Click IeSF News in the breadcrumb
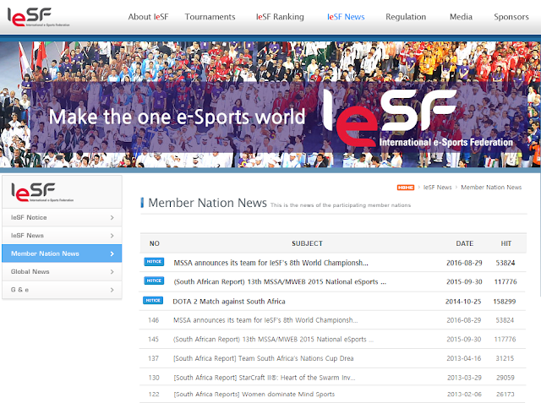The height and width of the screenshot is (403, 541). tap(438, 188)
